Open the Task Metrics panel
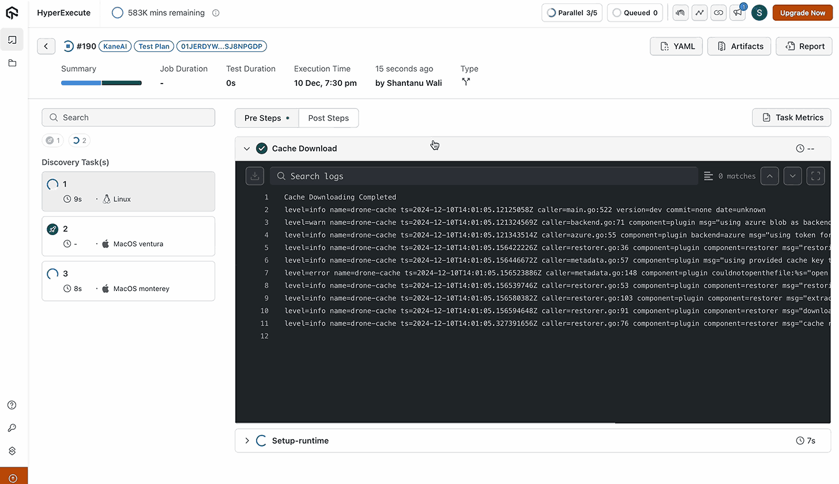Screen dimensions: 839x484 click(791, 118)
